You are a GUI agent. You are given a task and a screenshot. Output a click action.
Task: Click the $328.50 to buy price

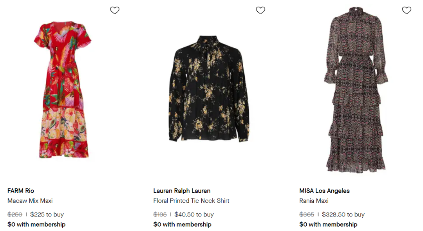point(343,214)
